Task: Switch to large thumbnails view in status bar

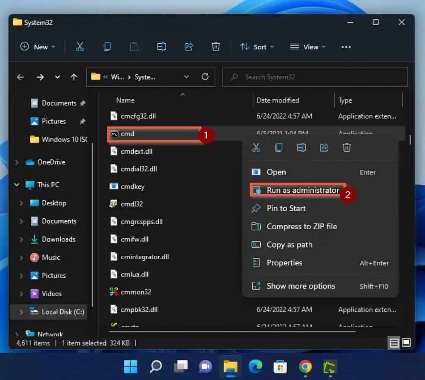Action: click(x=405, y=343)
